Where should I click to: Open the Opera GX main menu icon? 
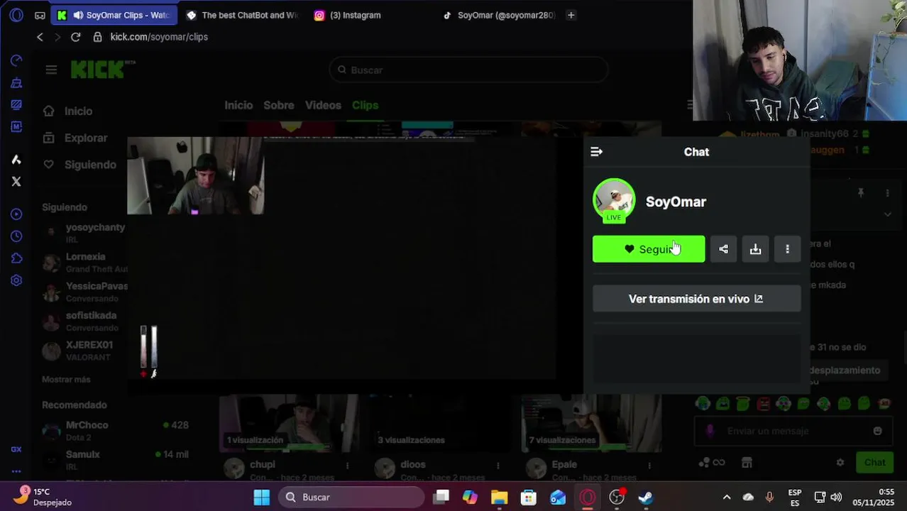coord(16,15)
